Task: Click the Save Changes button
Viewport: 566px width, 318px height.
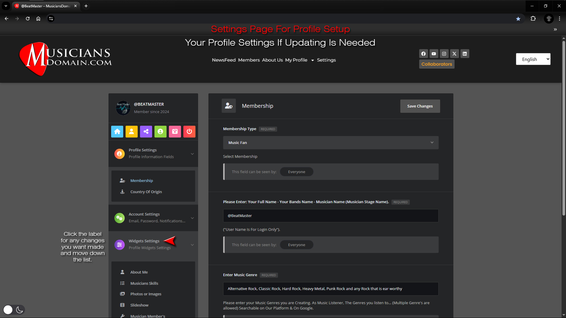Action: 420,106
